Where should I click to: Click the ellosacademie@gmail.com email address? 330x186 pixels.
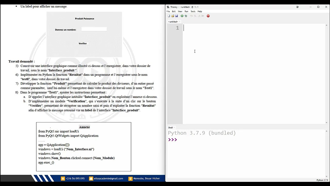(109, 179)
